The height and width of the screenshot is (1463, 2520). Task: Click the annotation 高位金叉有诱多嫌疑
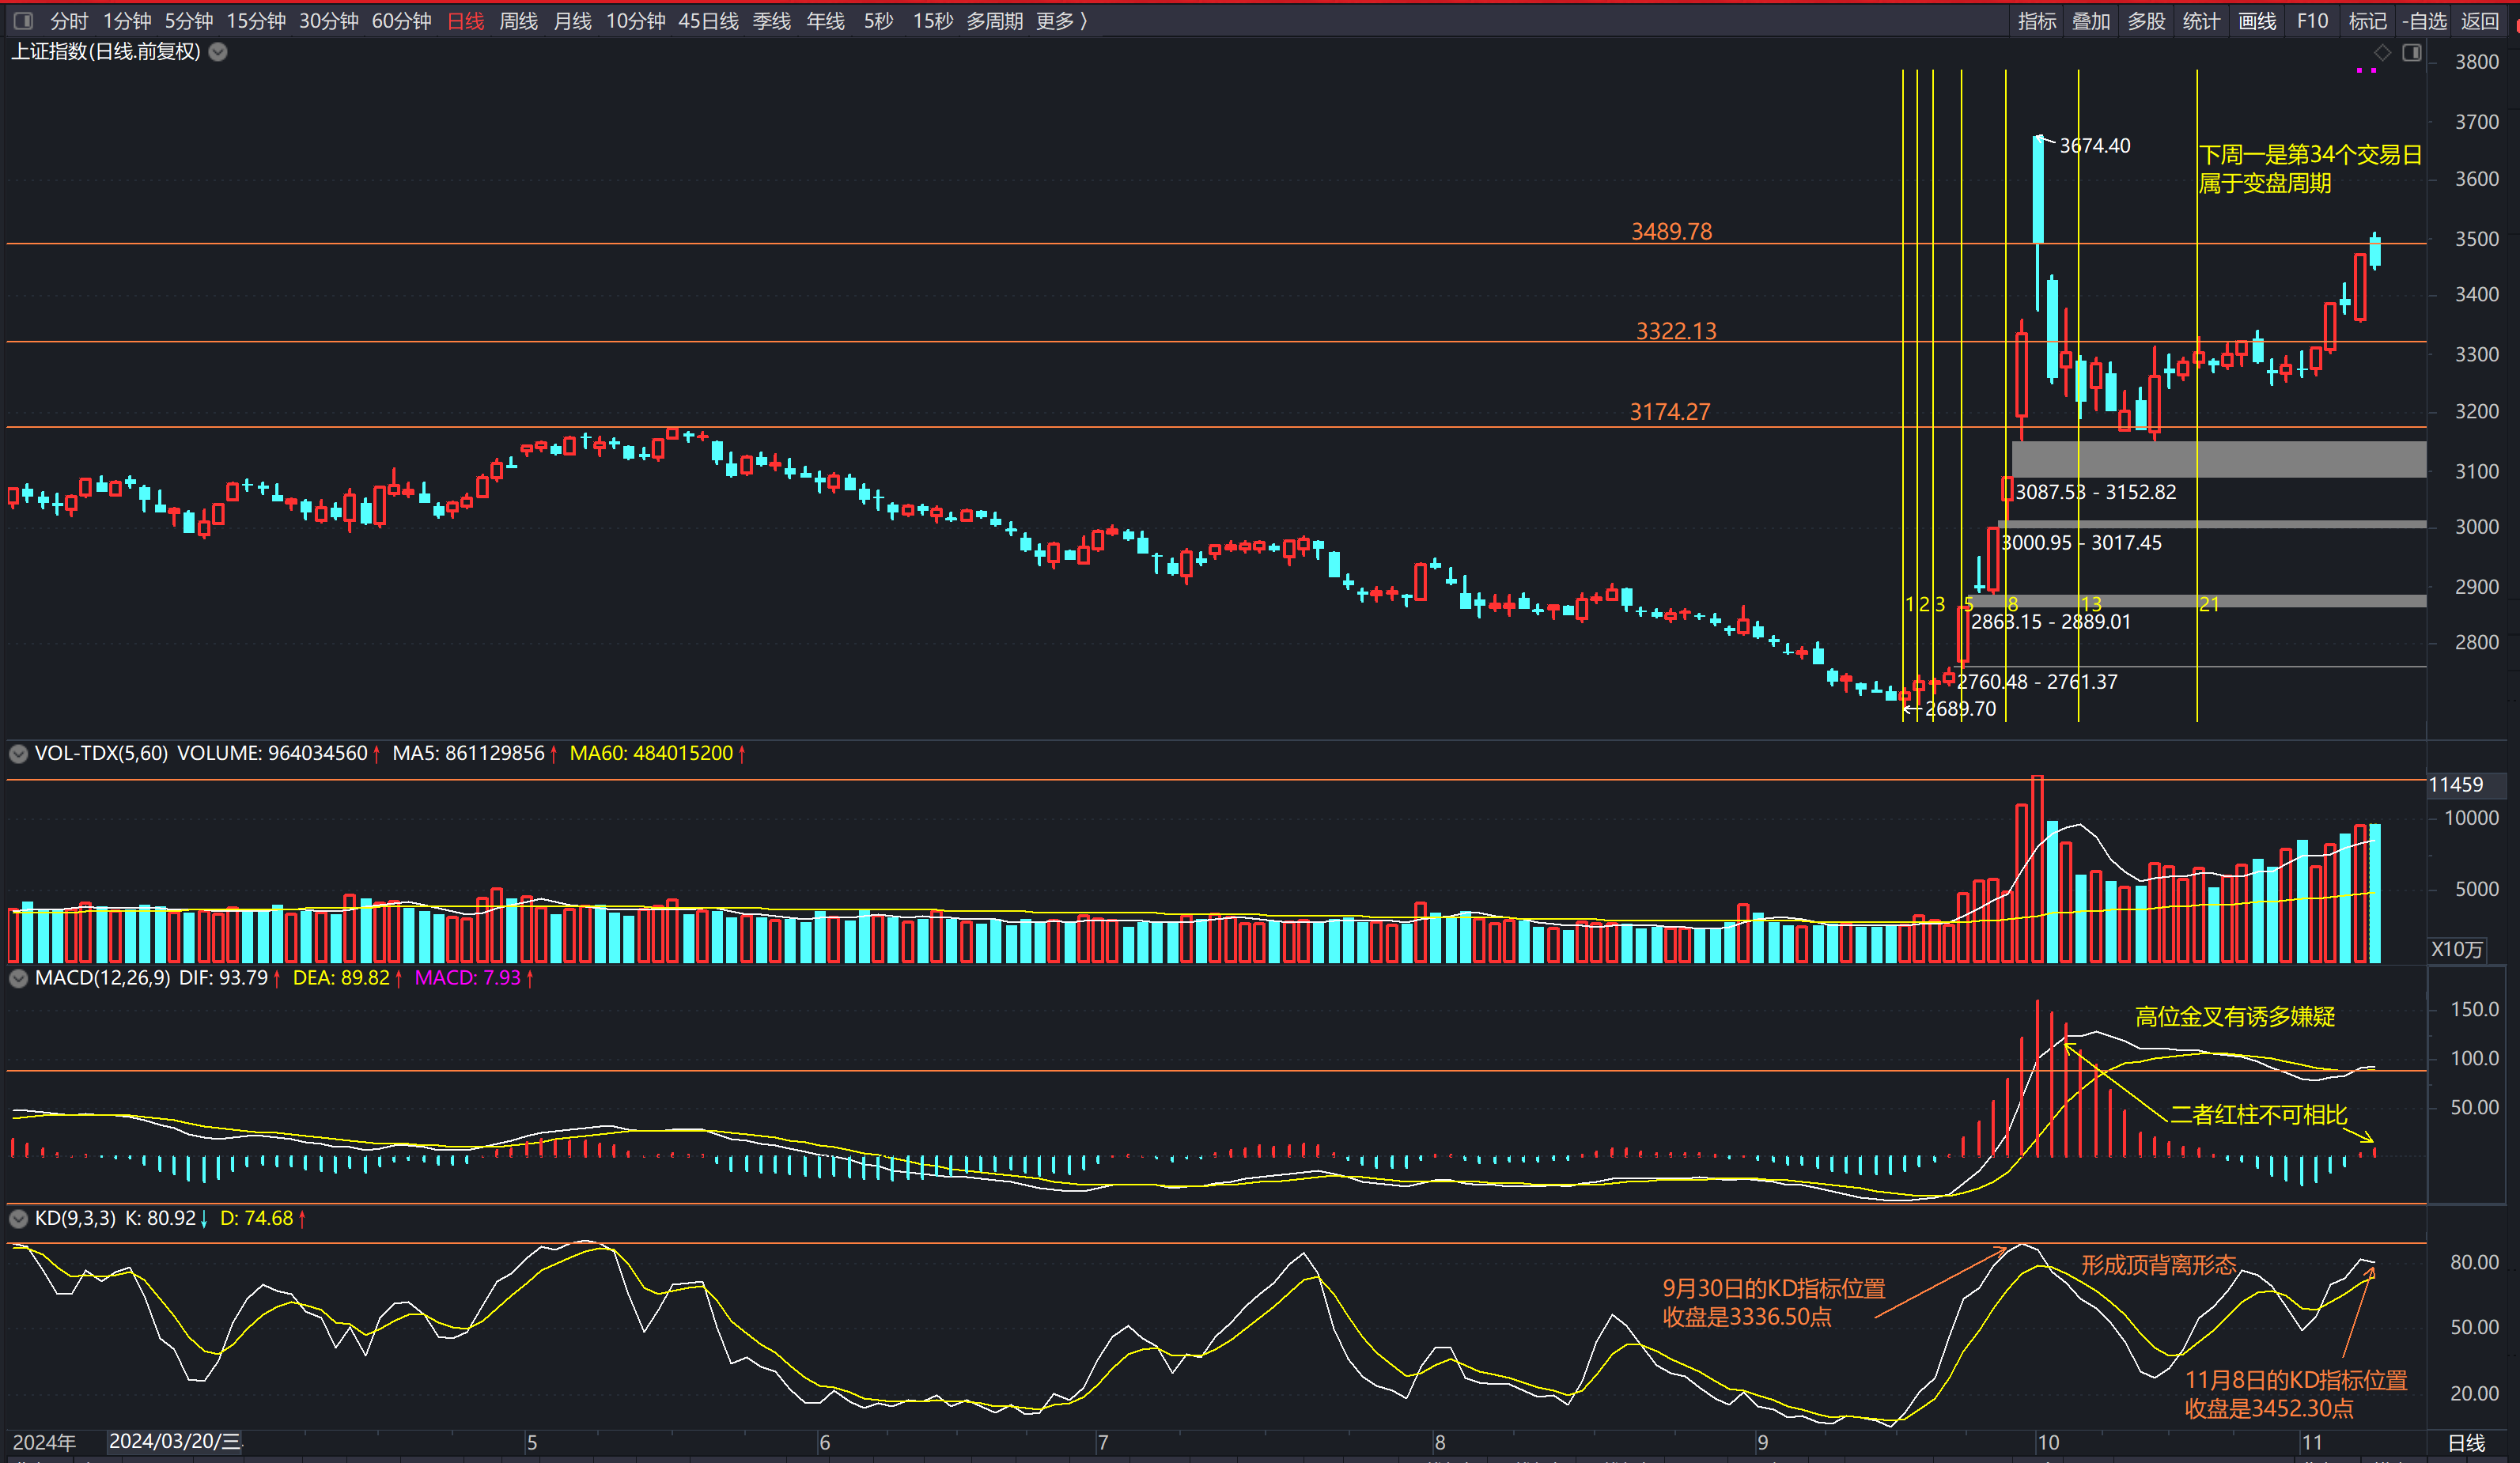click(x=2235, y=1016)
